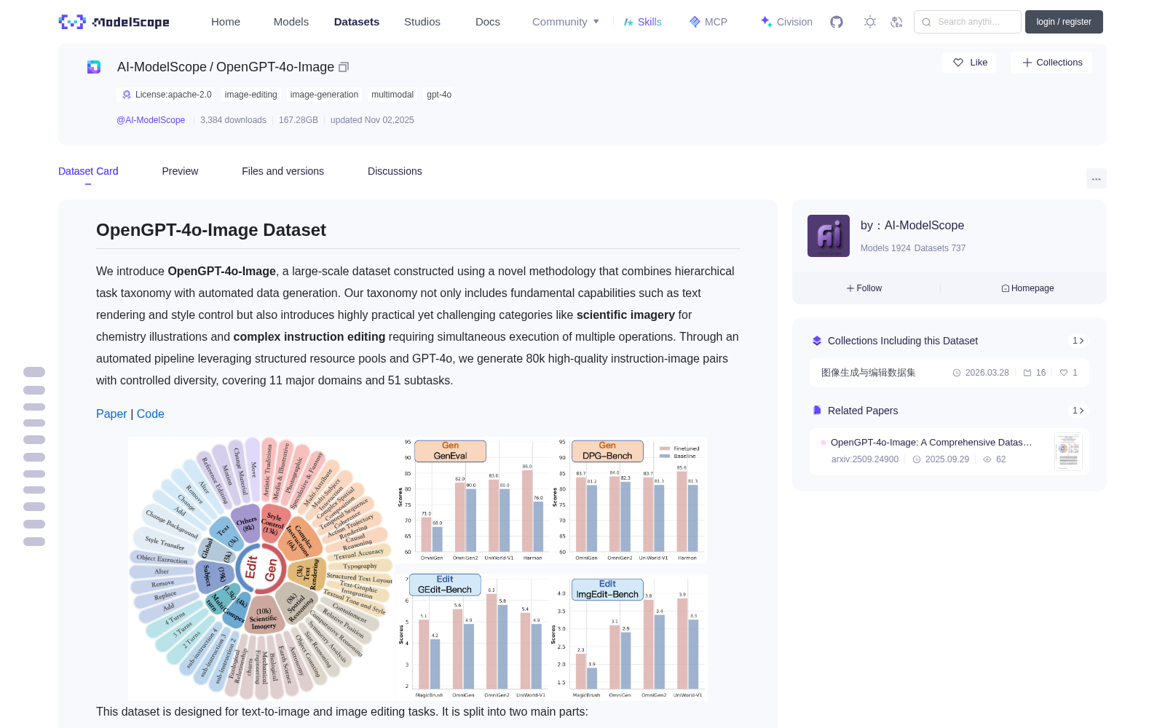Open the Discussions tab
Screen dimensions: 1165x728
395,171
